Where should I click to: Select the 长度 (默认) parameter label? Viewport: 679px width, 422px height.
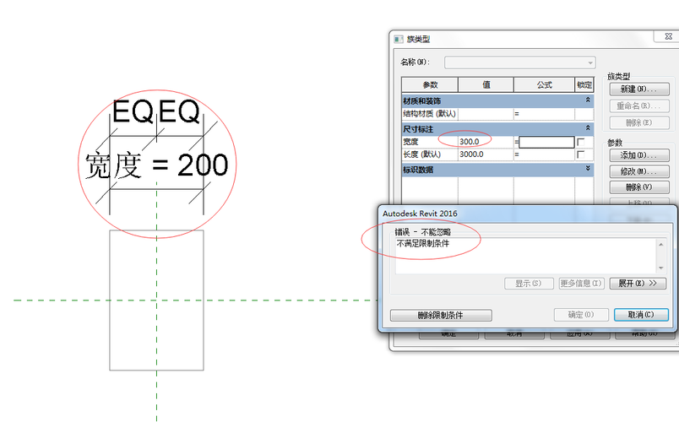(421, 154)
